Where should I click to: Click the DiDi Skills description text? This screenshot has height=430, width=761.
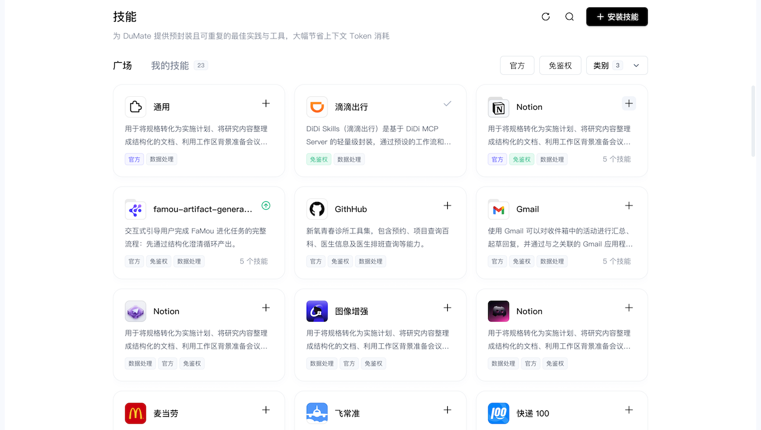[x=379, y=135]
